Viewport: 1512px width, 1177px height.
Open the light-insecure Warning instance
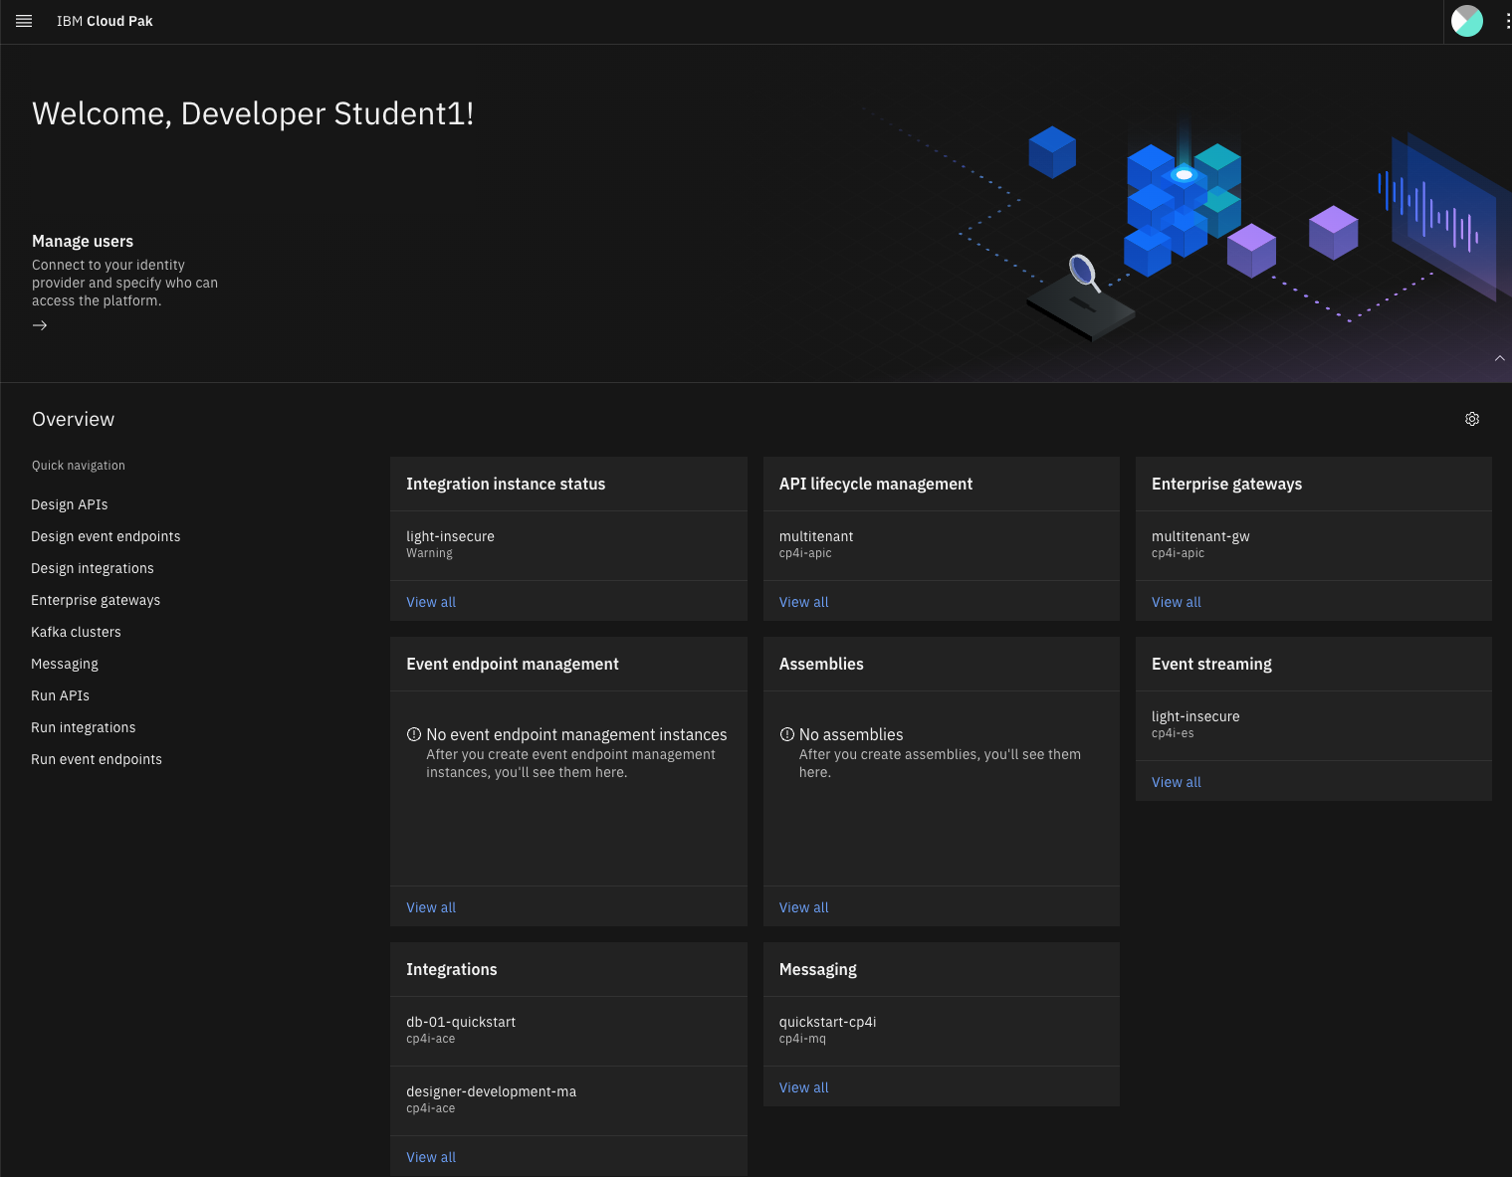tap(568, 545)
